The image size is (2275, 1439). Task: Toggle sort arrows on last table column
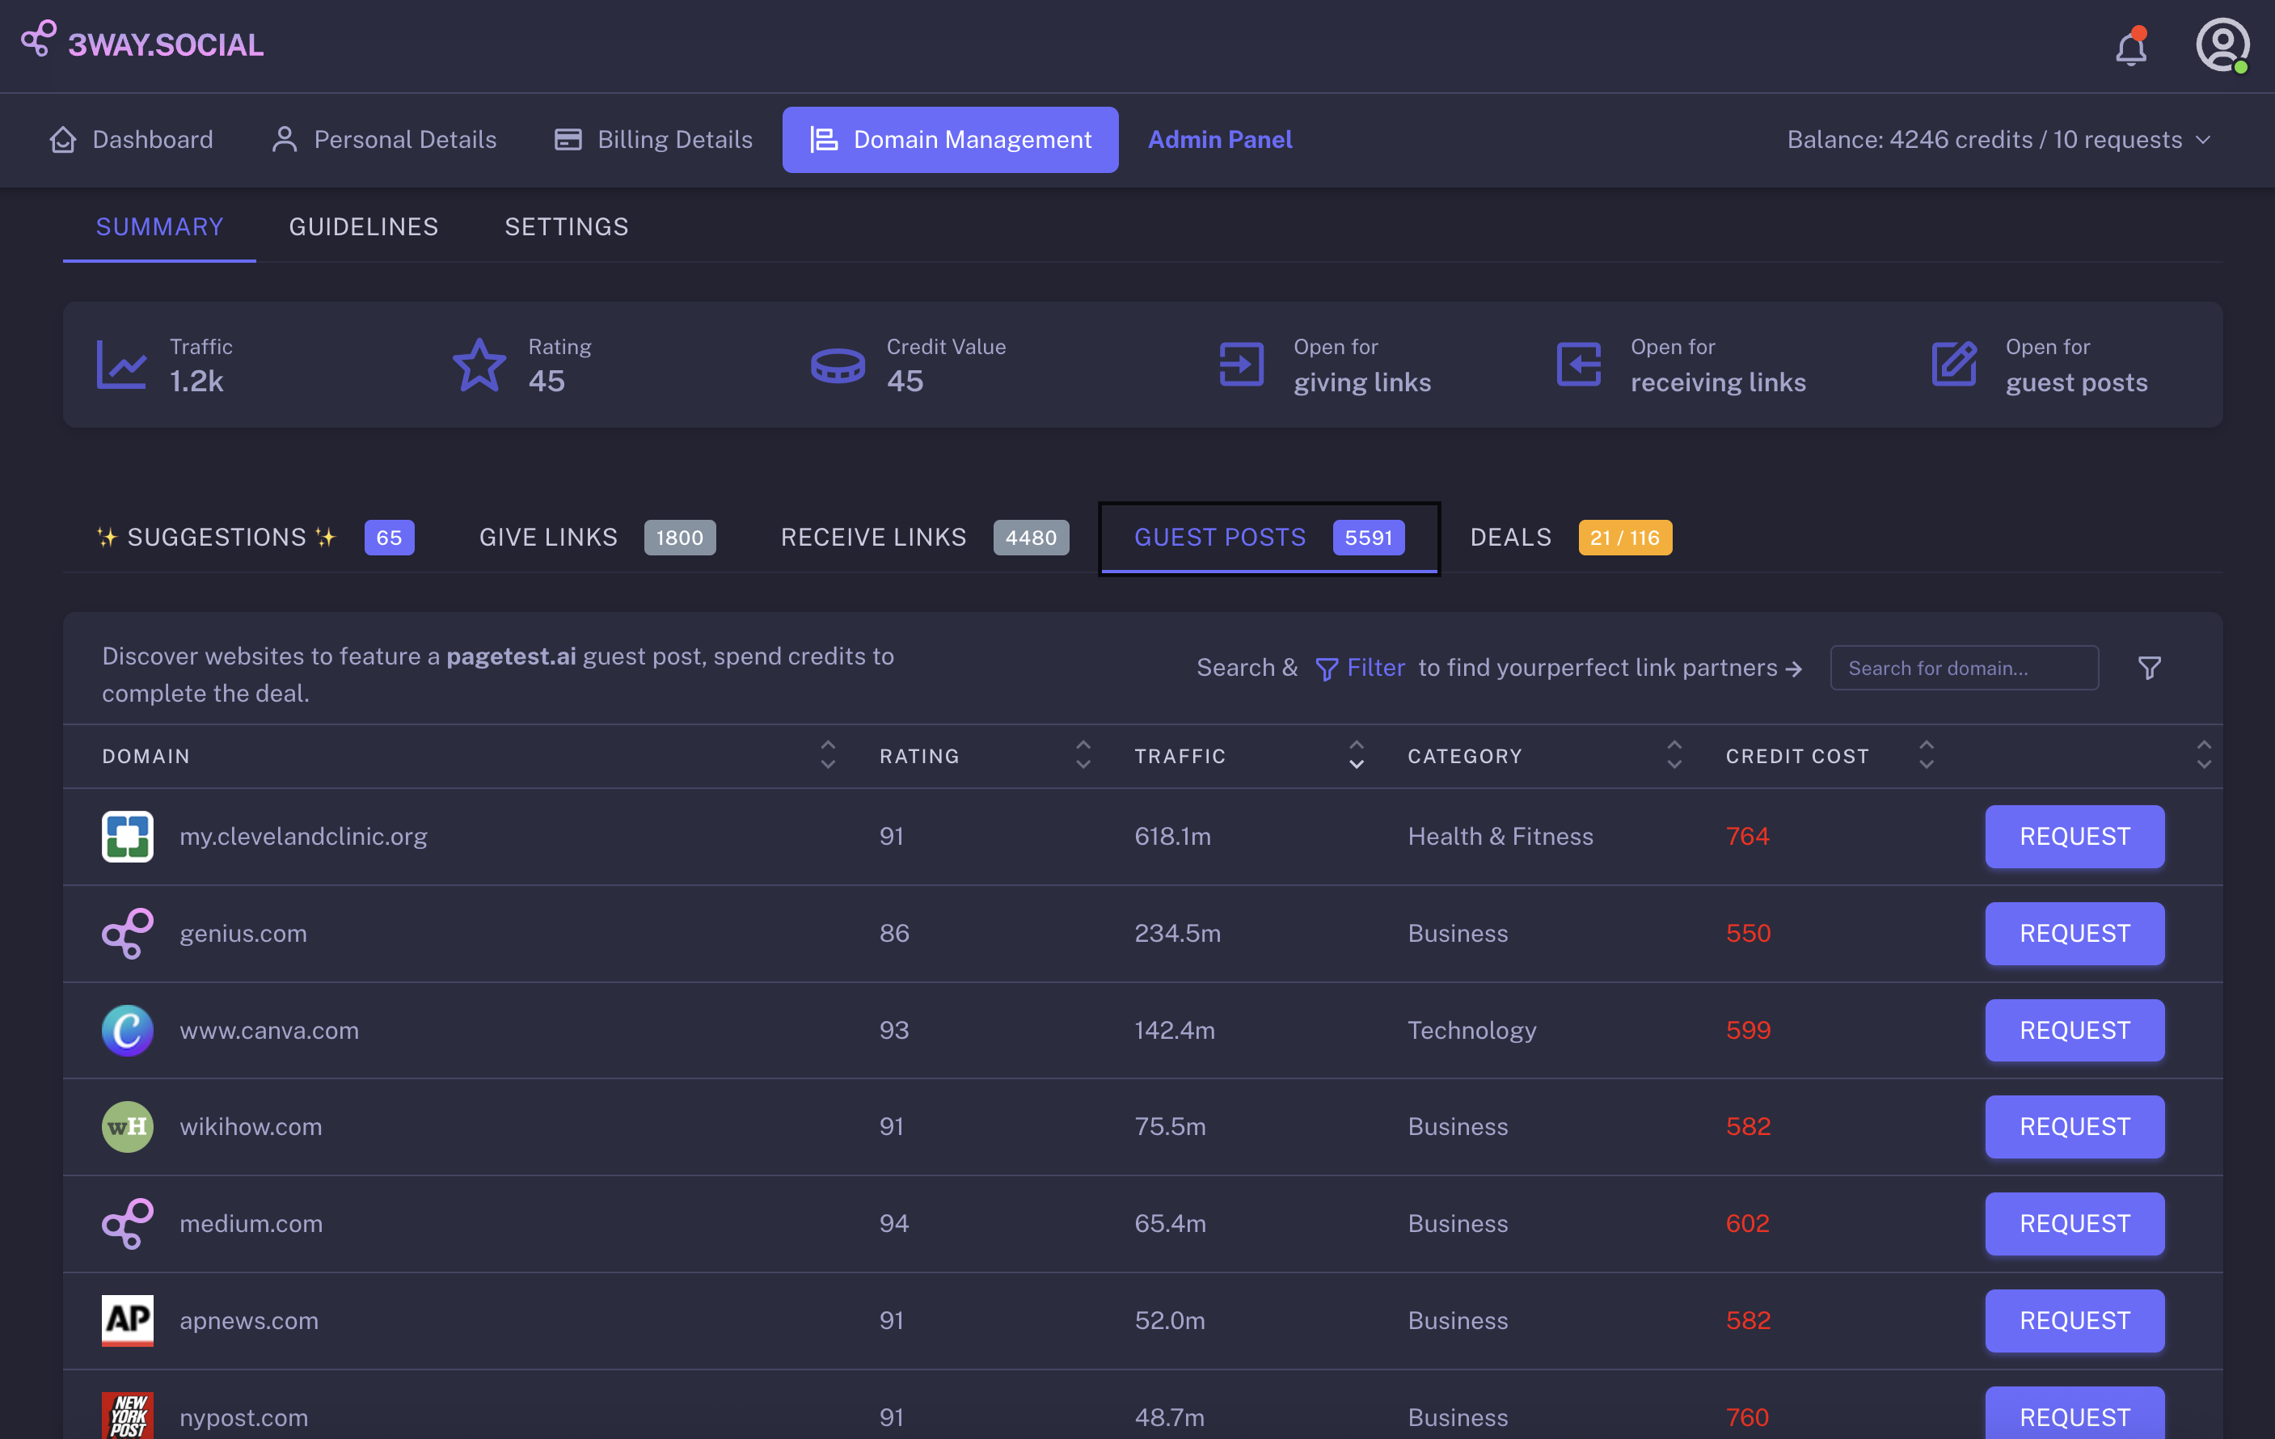pos(2204,755)
